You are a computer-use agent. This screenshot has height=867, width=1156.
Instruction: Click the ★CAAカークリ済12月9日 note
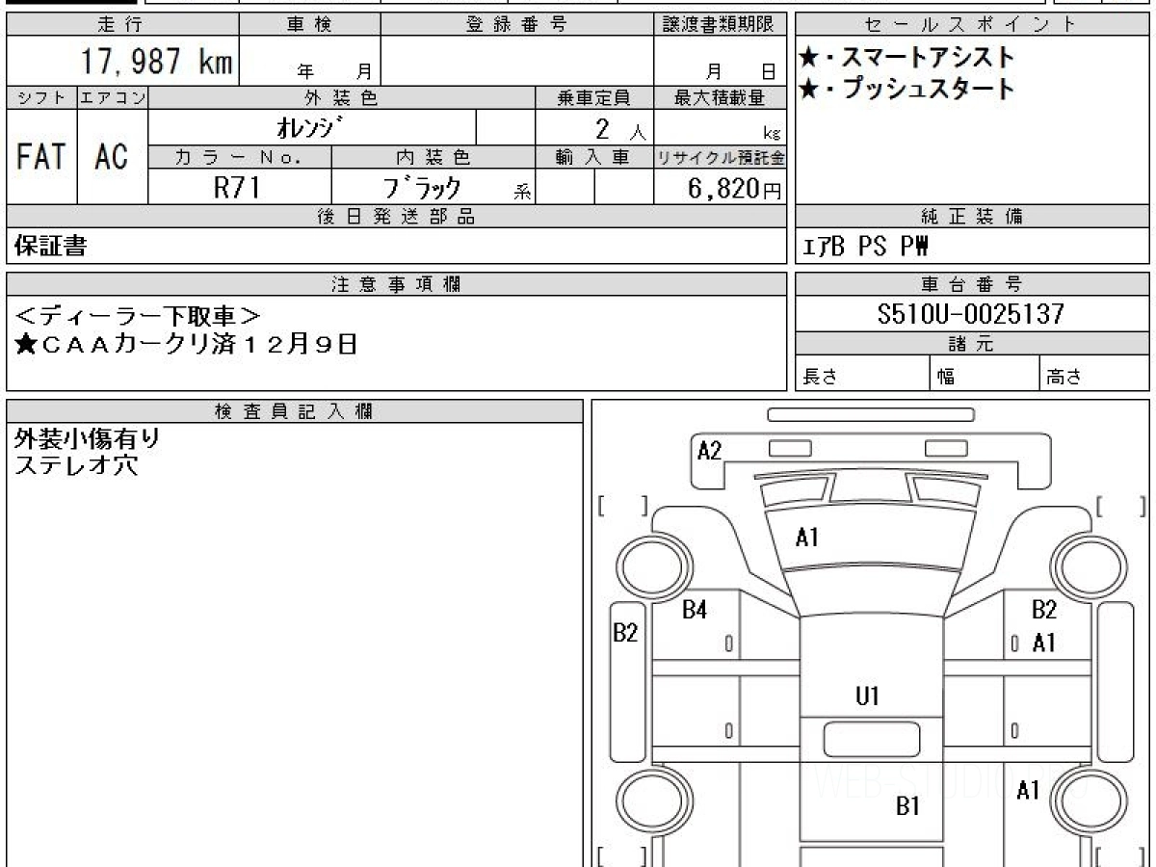(186, 345)
